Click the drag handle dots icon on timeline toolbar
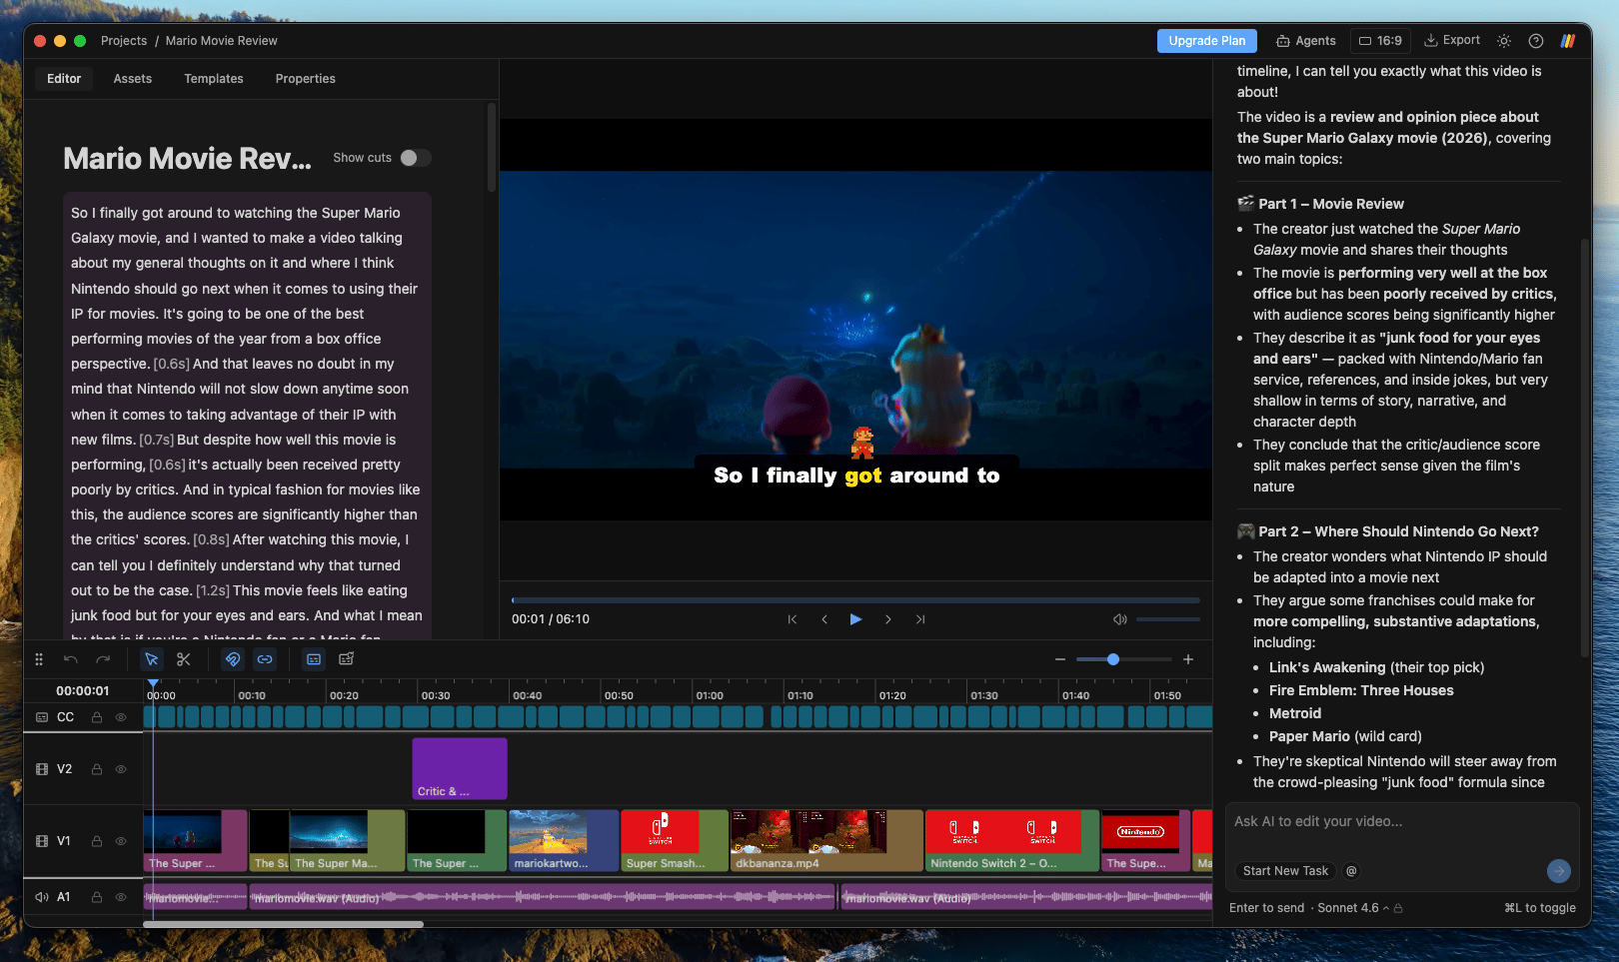The width and height of the screenshot is (1619, 962). [x=39, y=659]
